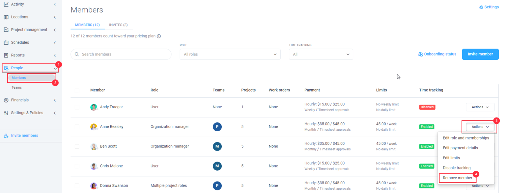
Task: Switch to the Invites tab
Action: tap(118, 25)
